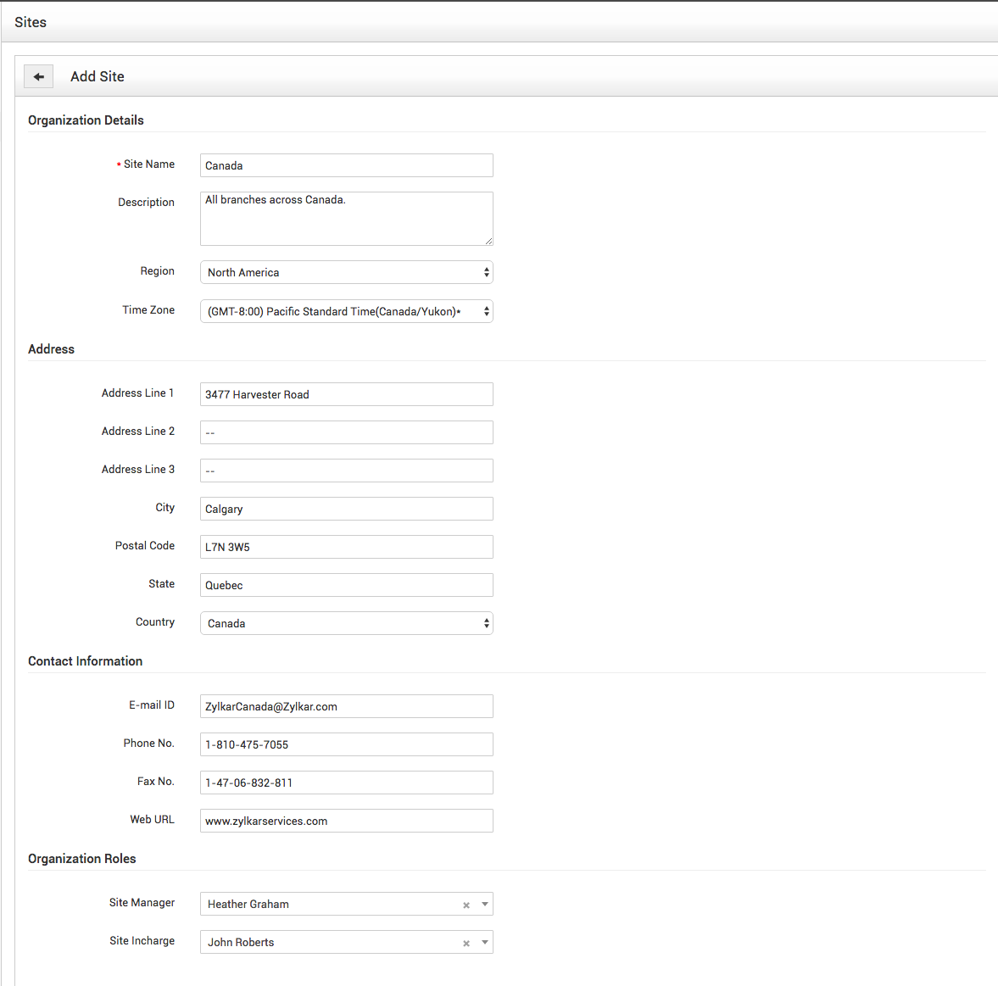Clear the Site Manager selection with the x
Image resolution: width=998 pixels, height=986 pixels.
[x=466, y=905]
